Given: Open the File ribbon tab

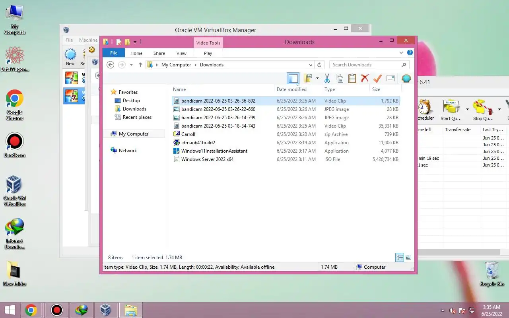Looking at the screenshot, I should point(114,53).
